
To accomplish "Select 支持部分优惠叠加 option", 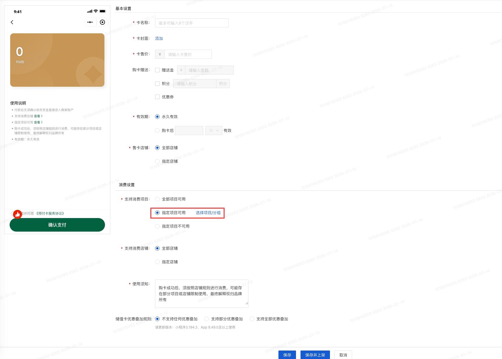I will 207,319.
